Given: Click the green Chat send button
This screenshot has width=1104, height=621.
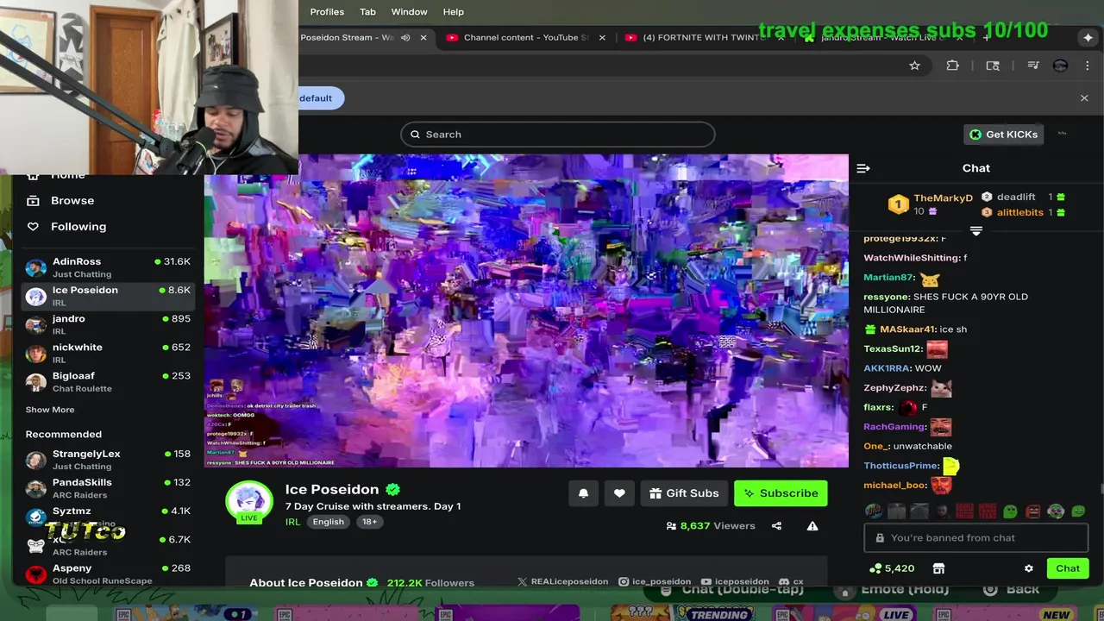Looking at the screenshot, I should tap(1068, 568).
